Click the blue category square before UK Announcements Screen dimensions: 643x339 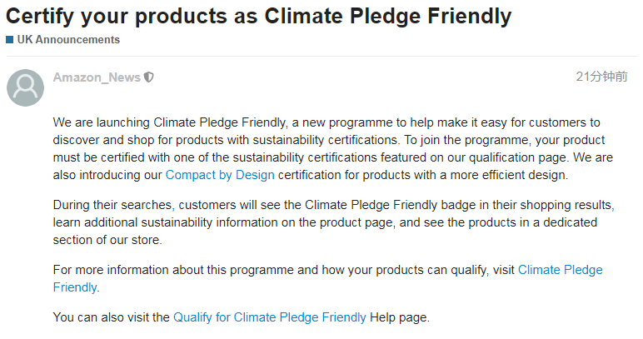(10, 40)
